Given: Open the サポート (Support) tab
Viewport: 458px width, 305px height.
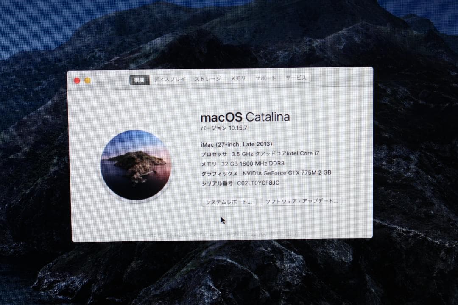Looking at the screenshot, I should [266, 78].
